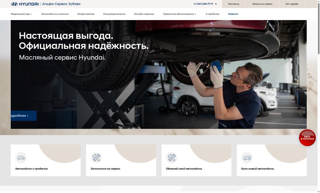Click the Hyundai logo
The width and height of the screenshot is (320, 193).
click(25, 4)
